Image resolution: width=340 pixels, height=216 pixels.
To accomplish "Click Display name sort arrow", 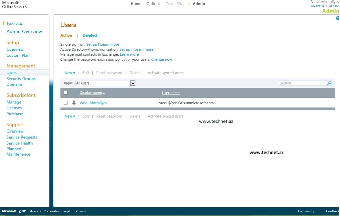I will pos(104,93).
